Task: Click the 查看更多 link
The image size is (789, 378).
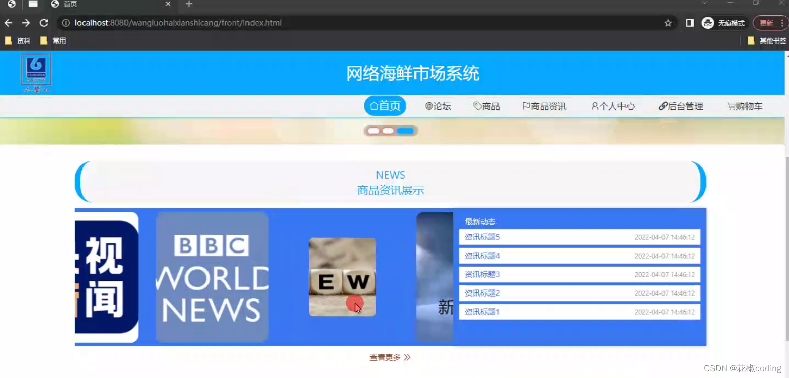Action: tap(385, 357)
